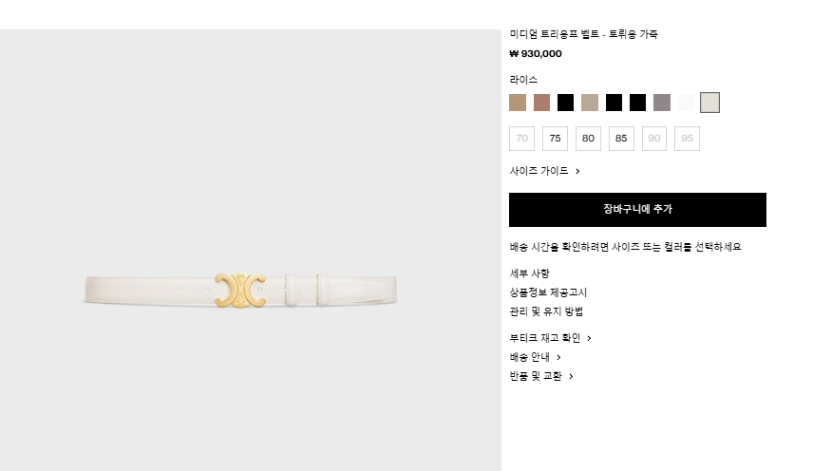Select the highlighted cream color swatch
The width and height of the screenshot is (813, 471).
coord(709,103)
